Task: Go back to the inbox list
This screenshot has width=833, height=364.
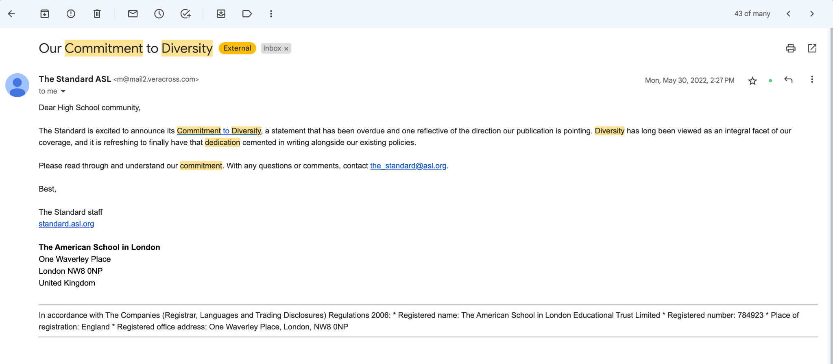Action: pyautogui.click(x=11, y=14)
